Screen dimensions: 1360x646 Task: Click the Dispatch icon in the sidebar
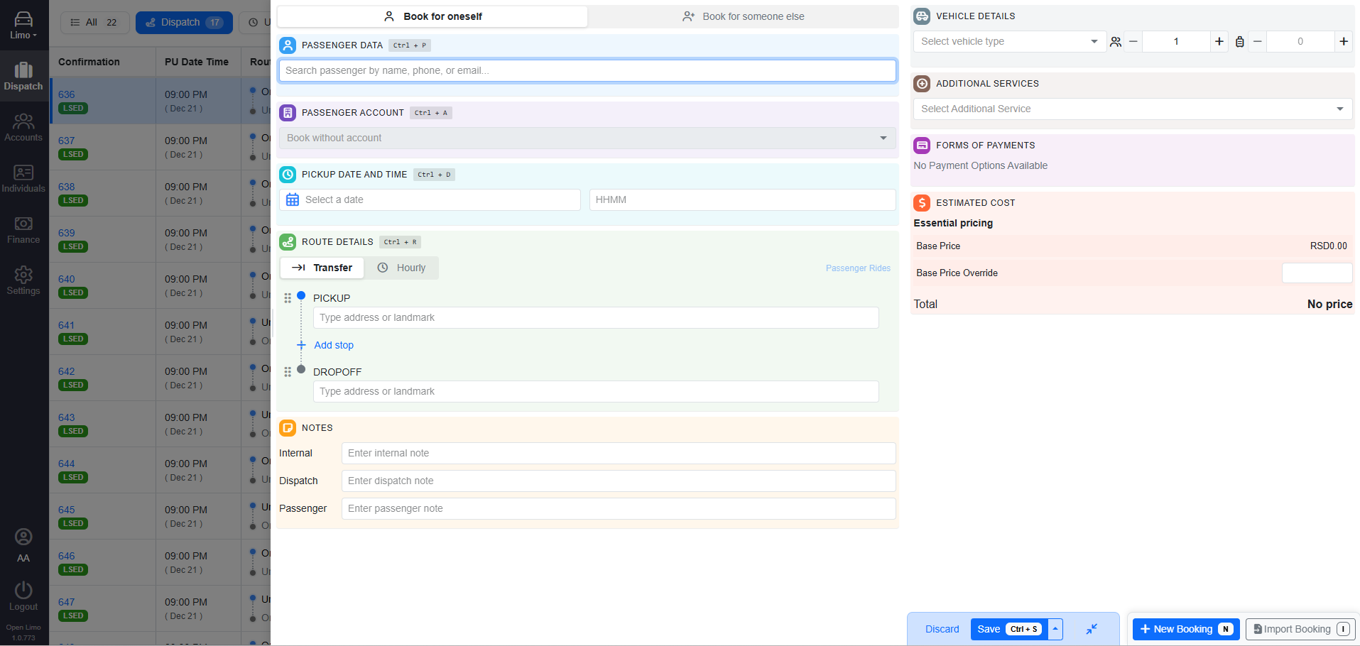click(x=23, y=75)
